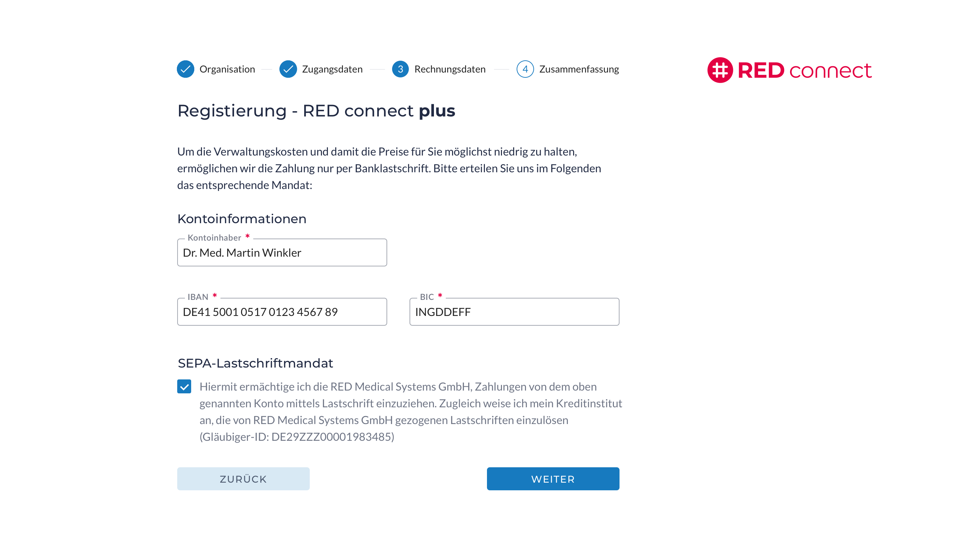Click the SEPA-Lastschriftmandat section heading
Image resolution: width=953 pixels, height=544 pixels.
pos(255,363)
